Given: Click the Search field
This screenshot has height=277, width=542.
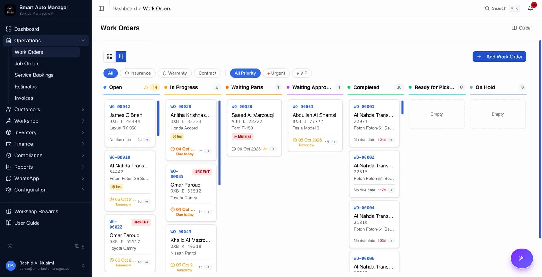Looking at the screenshot, I should [x=502, y=8].
